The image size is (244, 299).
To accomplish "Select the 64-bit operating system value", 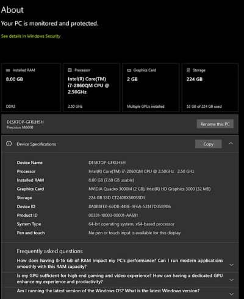I will click(x=131, y=224).
